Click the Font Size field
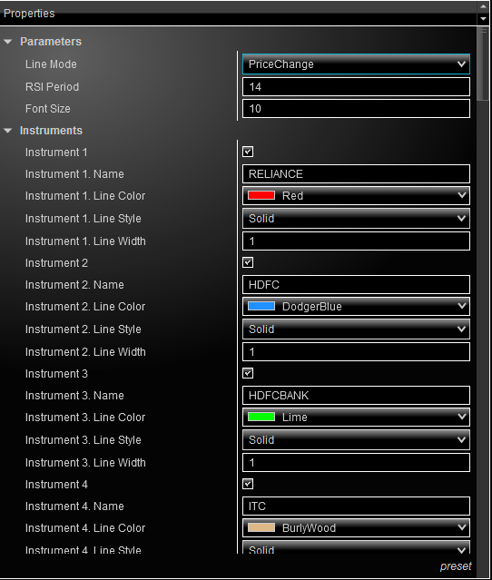The height and width of the screenshot is (580, 492). [x=356, y=109]
